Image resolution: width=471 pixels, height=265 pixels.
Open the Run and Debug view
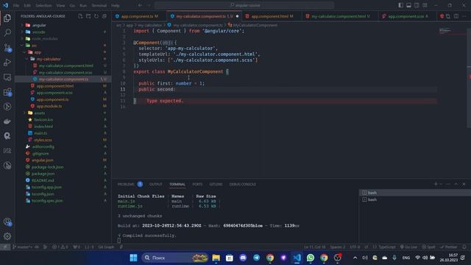pos(7,62)
